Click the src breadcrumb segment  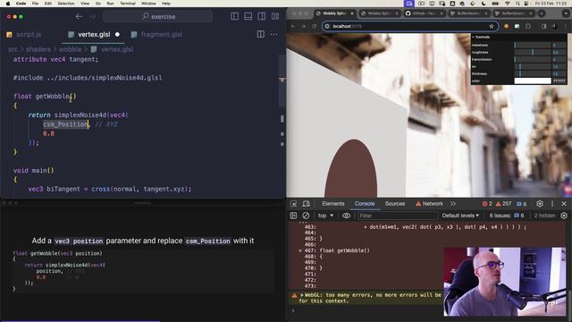pos(13,49)
